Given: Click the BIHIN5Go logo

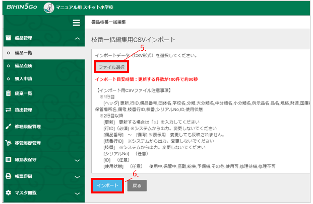Looking at the screenshot, I should point(22,7).
